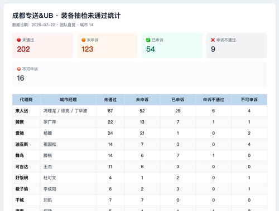279x211 pixels.
Task: Click the manager name 李成阳
Action: click(x=50, y=189)
